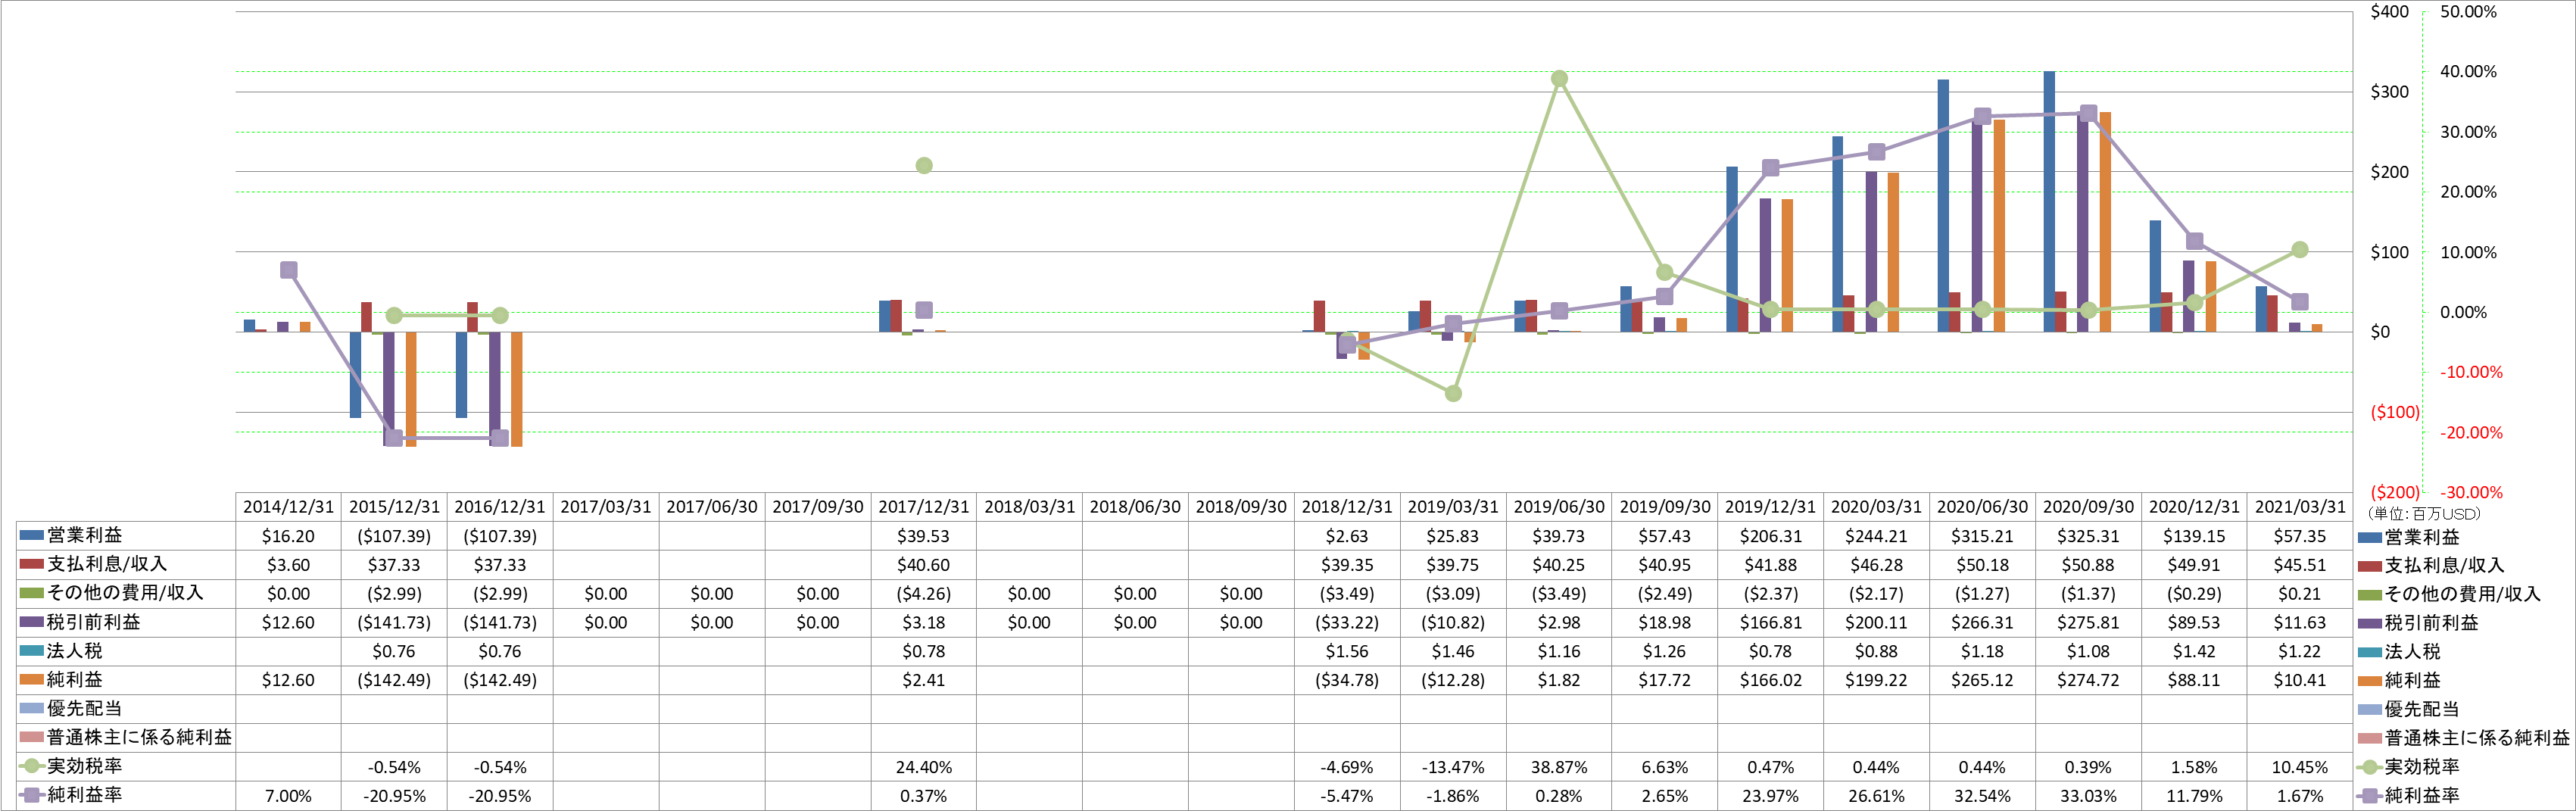Click the 純利益率 value 23.97%
Image resolution: width=2576 pixels, height=811 pixels.
[1771, 797]
